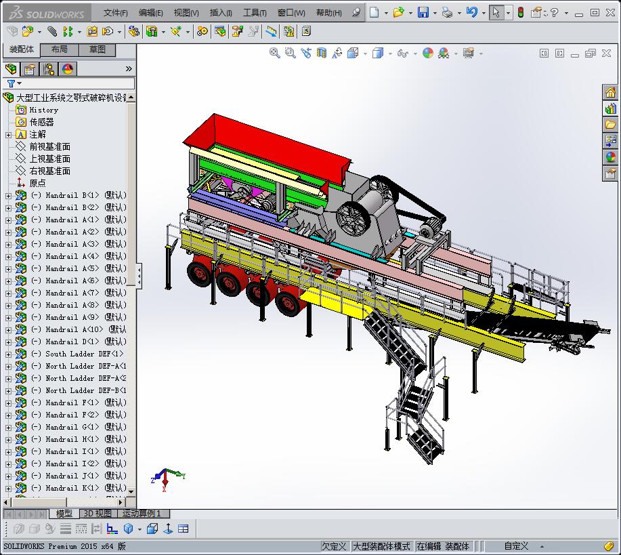
Task: Switch to the FeatureManager design tree tab
Action: coord(11,69)
